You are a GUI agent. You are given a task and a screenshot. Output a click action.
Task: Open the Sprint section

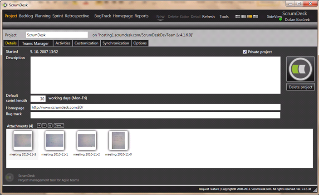pyautogui.click(x=58, y=16)
